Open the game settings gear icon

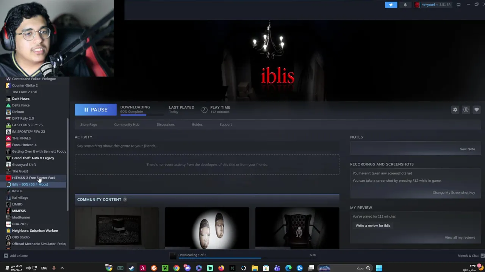point(455,110)
